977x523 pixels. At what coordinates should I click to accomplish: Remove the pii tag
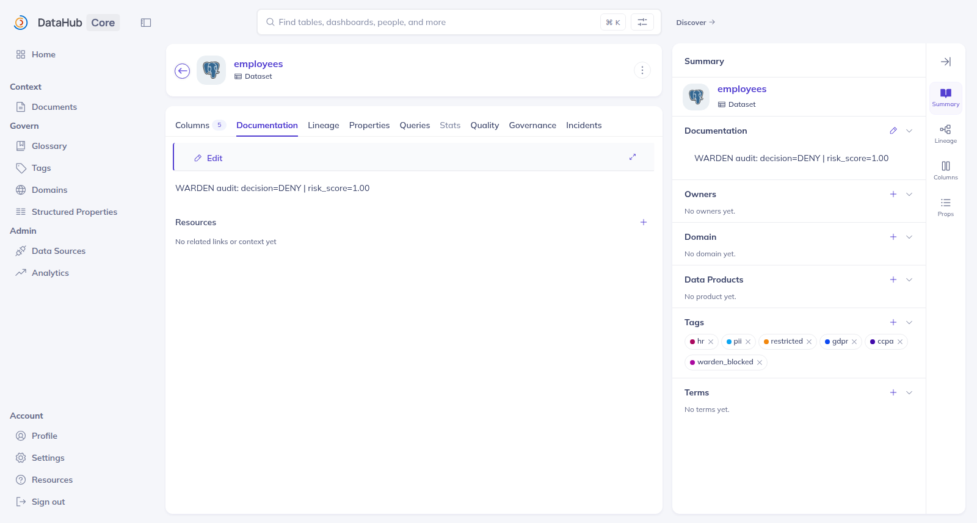point(748,342)
